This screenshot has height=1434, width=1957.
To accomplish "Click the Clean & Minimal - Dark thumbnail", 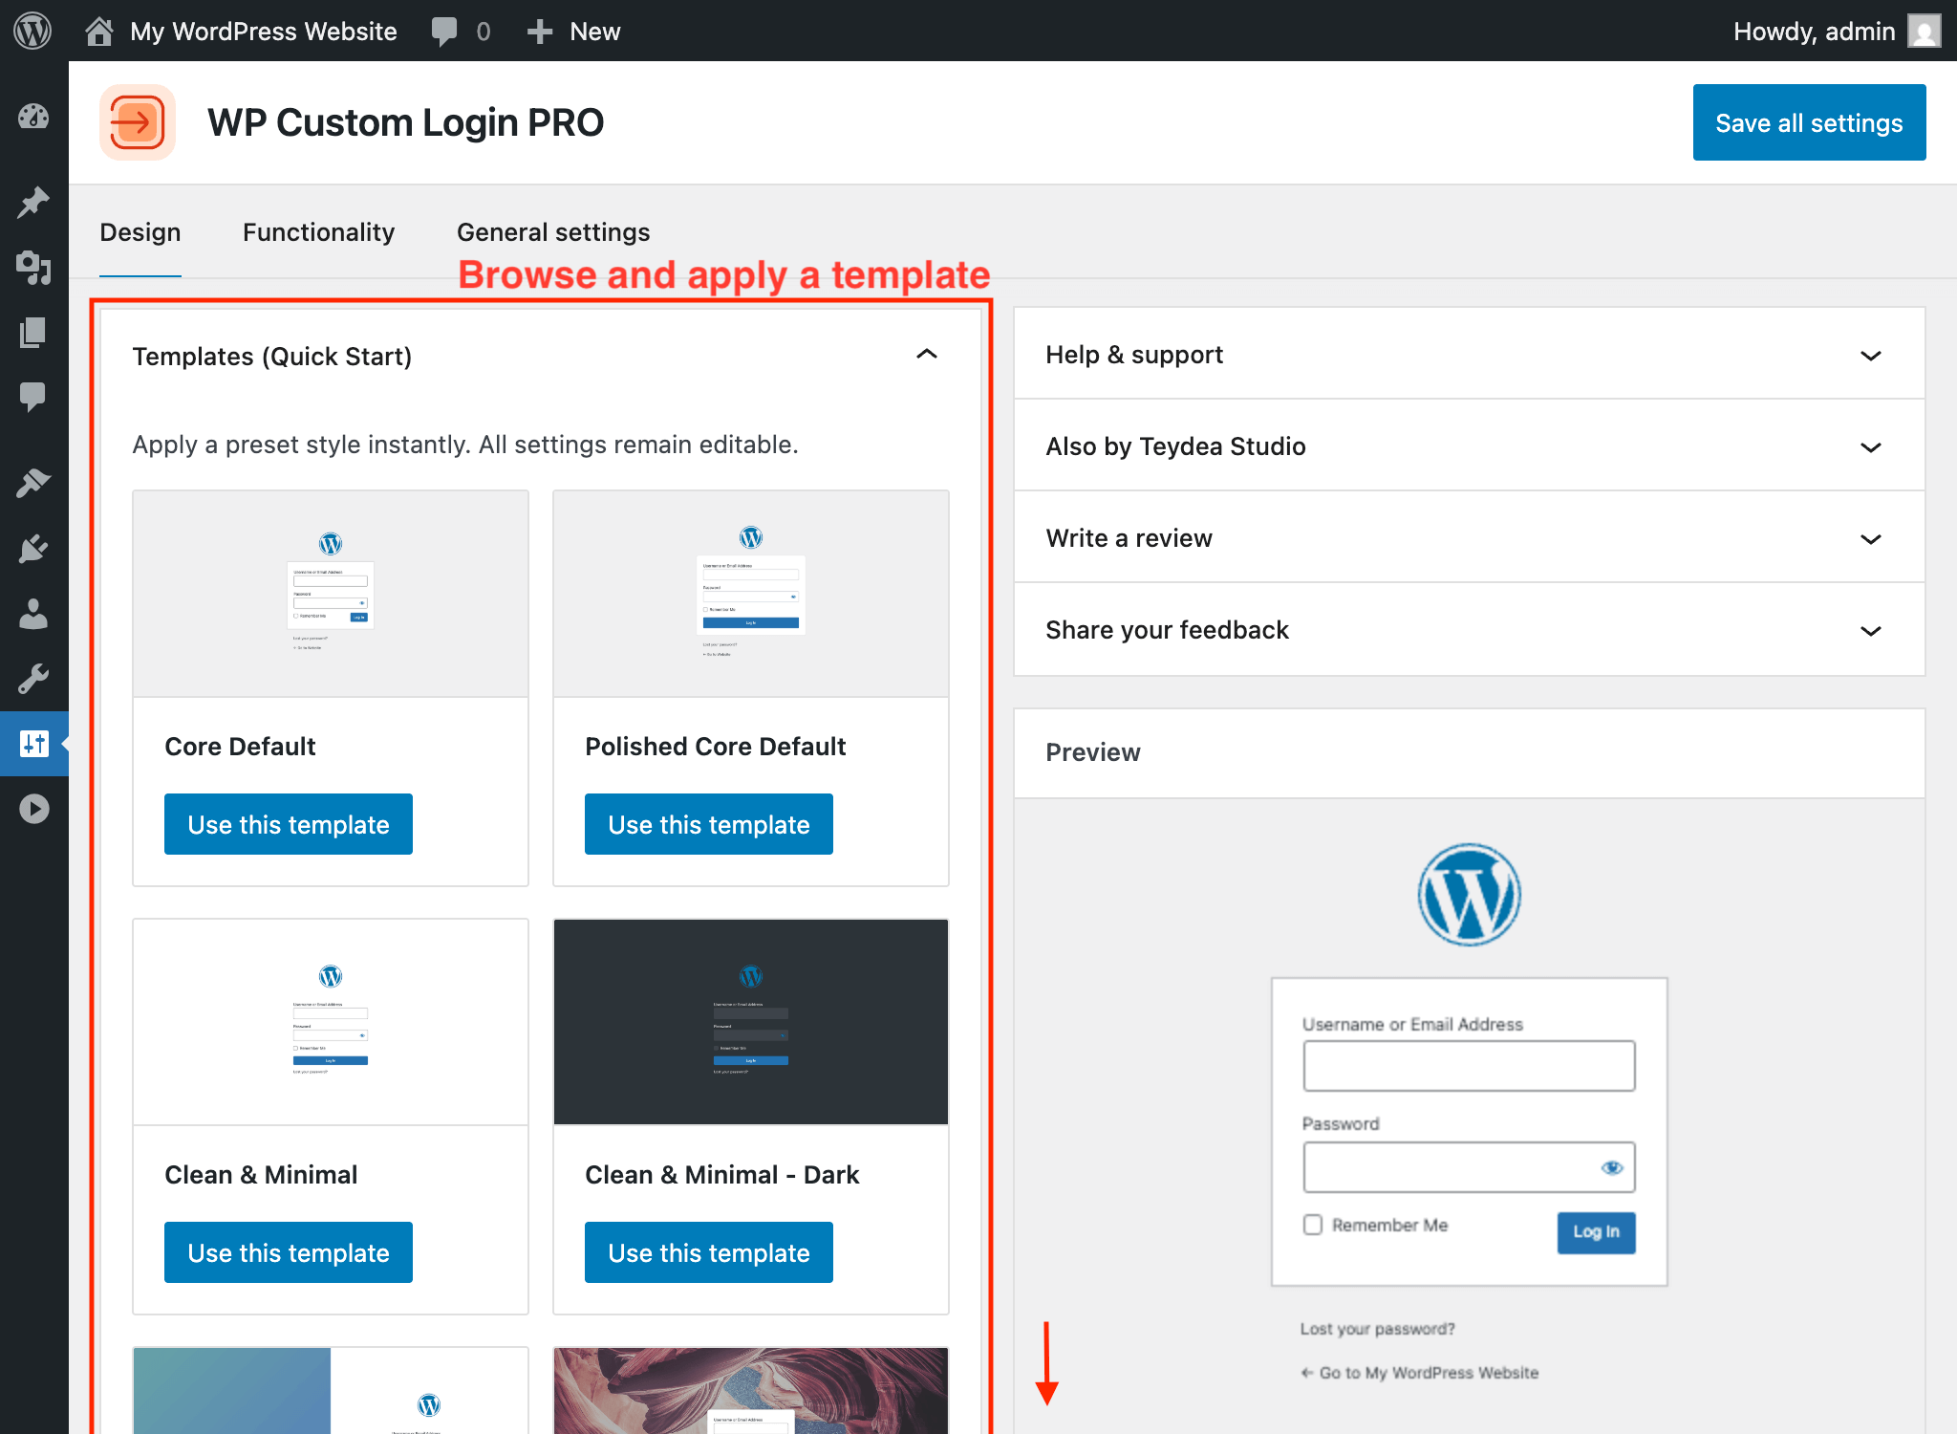I will [x=750, y=1021].
